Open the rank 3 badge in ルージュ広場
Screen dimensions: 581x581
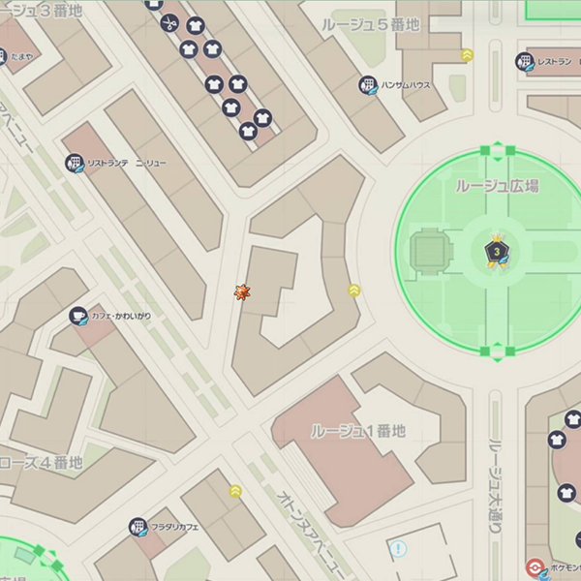497,251
